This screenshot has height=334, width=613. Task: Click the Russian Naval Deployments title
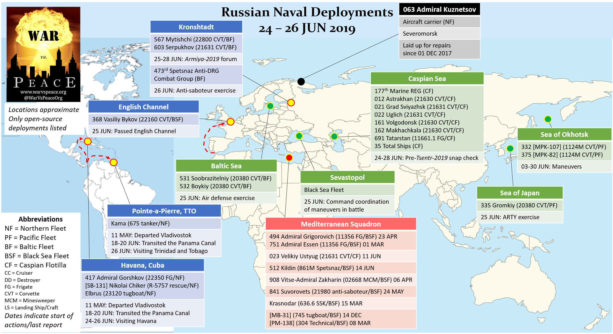click(307, 12)
